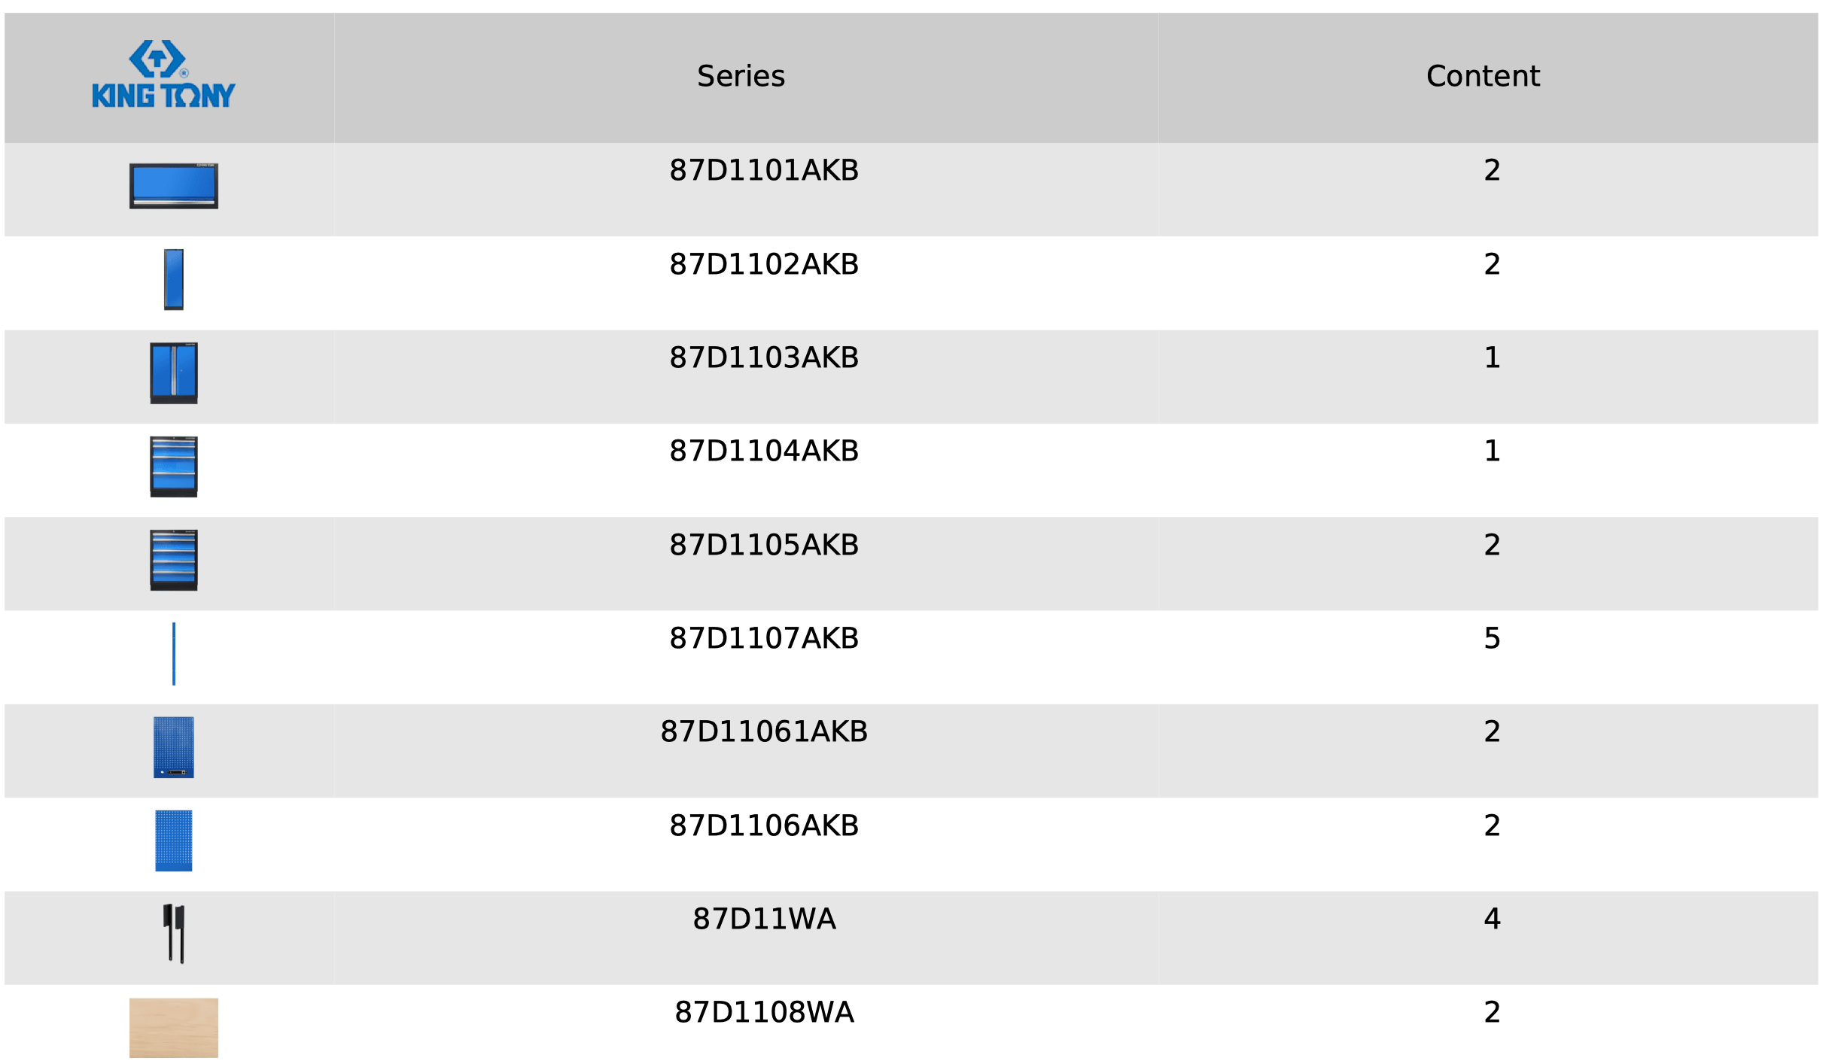Click the wooden worktop thumbnail
The width and height of the screenshot is (1832, 1064).
(174, 1028)
